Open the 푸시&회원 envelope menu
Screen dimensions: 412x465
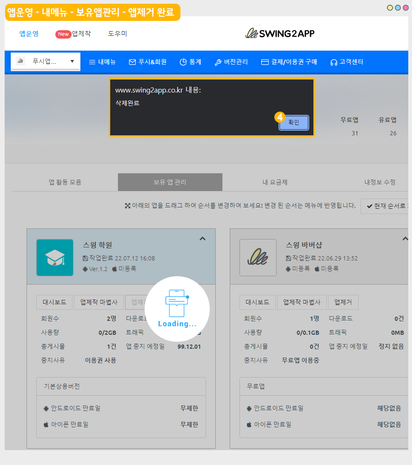[147, 62]
